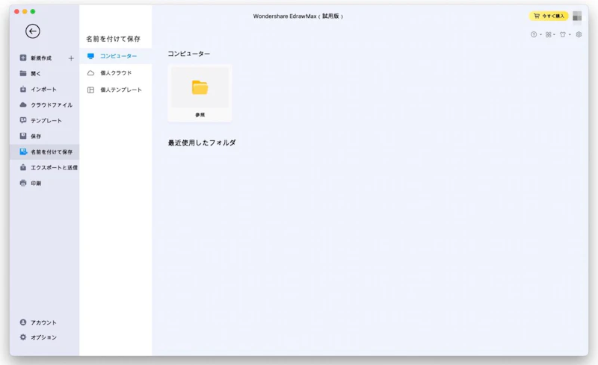The width and height of the screenshot is (598, 365).
Task: Expand the dropdown arrow next to shirt icon
Action: 570,34
